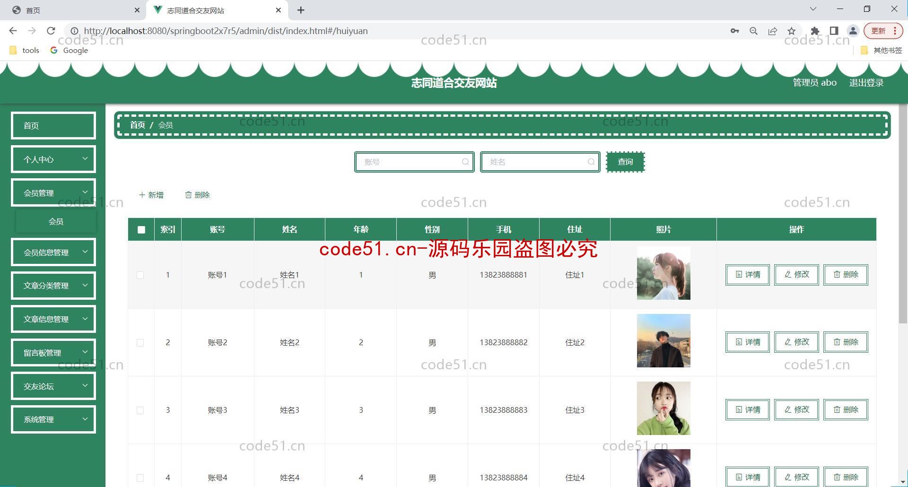Click the vertical page scrollbar
This screenshot has width=908, height=487.
903,213
